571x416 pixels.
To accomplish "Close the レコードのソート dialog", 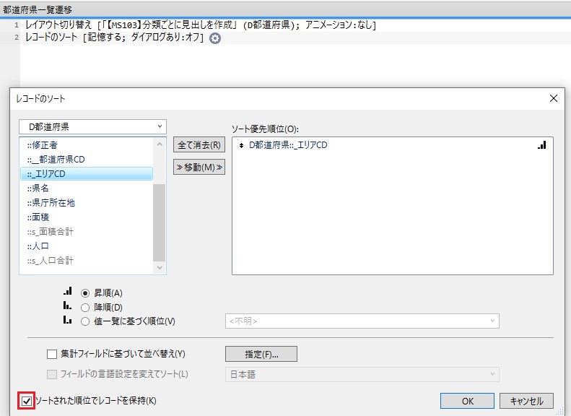I will pyautogui.click(x=554, y=98).
